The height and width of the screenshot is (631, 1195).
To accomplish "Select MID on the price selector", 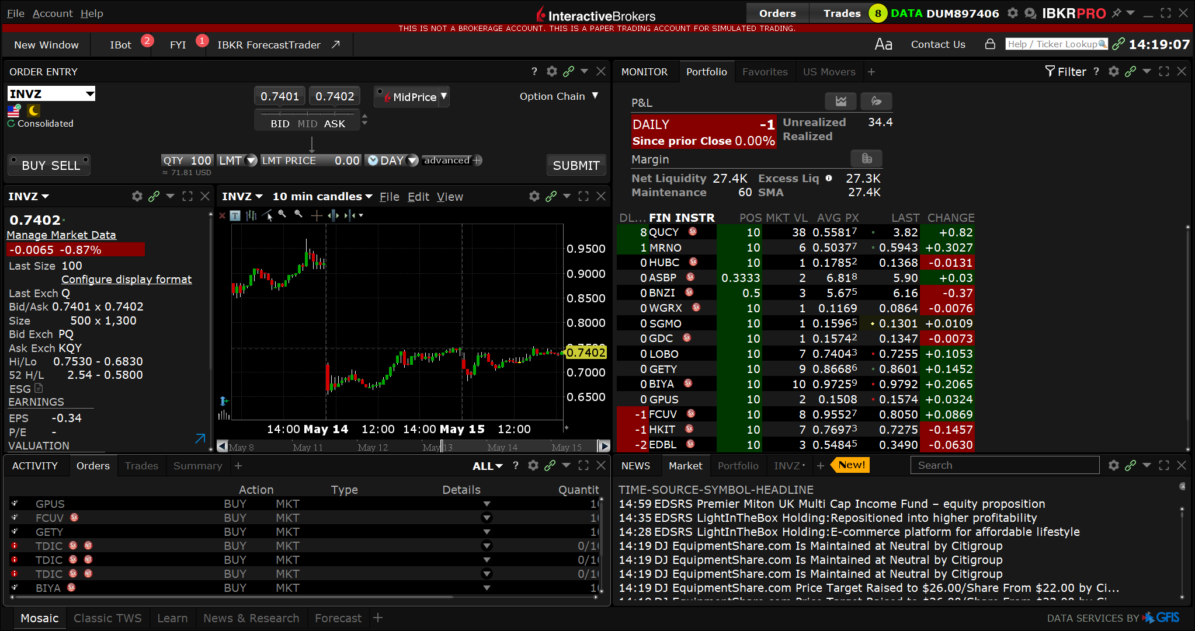I will (x=307, y=124).
